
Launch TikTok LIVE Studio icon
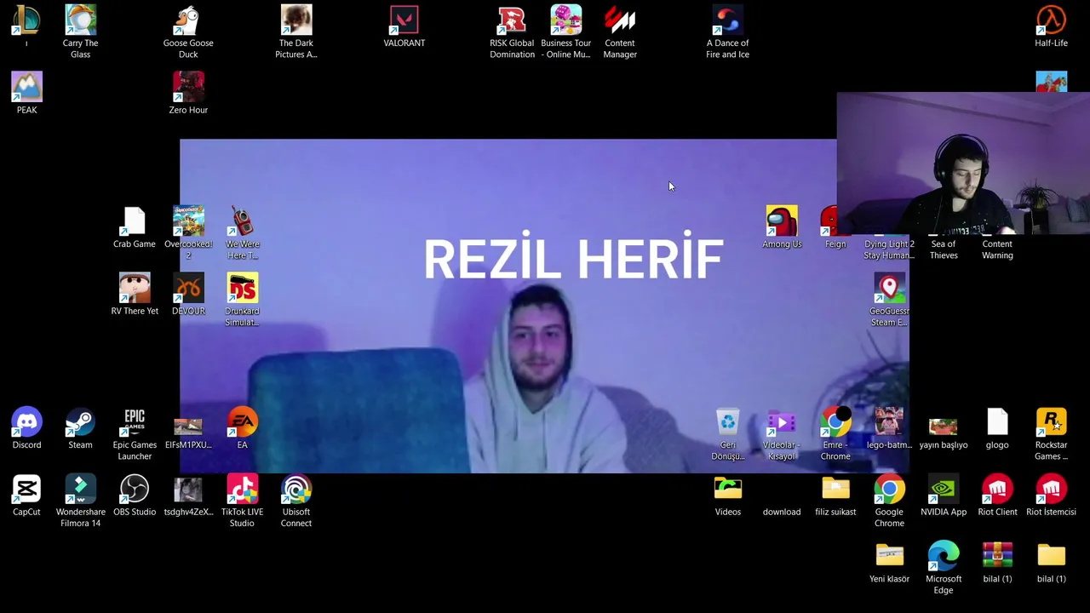click(242, 490)
